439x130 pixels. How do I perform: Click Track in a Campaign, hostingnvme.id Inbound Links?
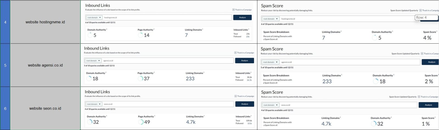tap(242, 10)
